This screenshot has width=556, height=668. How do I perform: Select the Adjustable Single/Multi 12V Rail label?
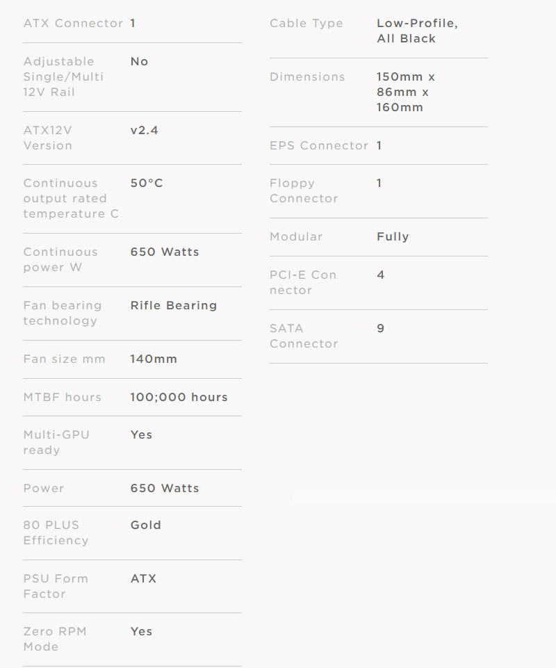pyautogui.click(x=63, y=76)
